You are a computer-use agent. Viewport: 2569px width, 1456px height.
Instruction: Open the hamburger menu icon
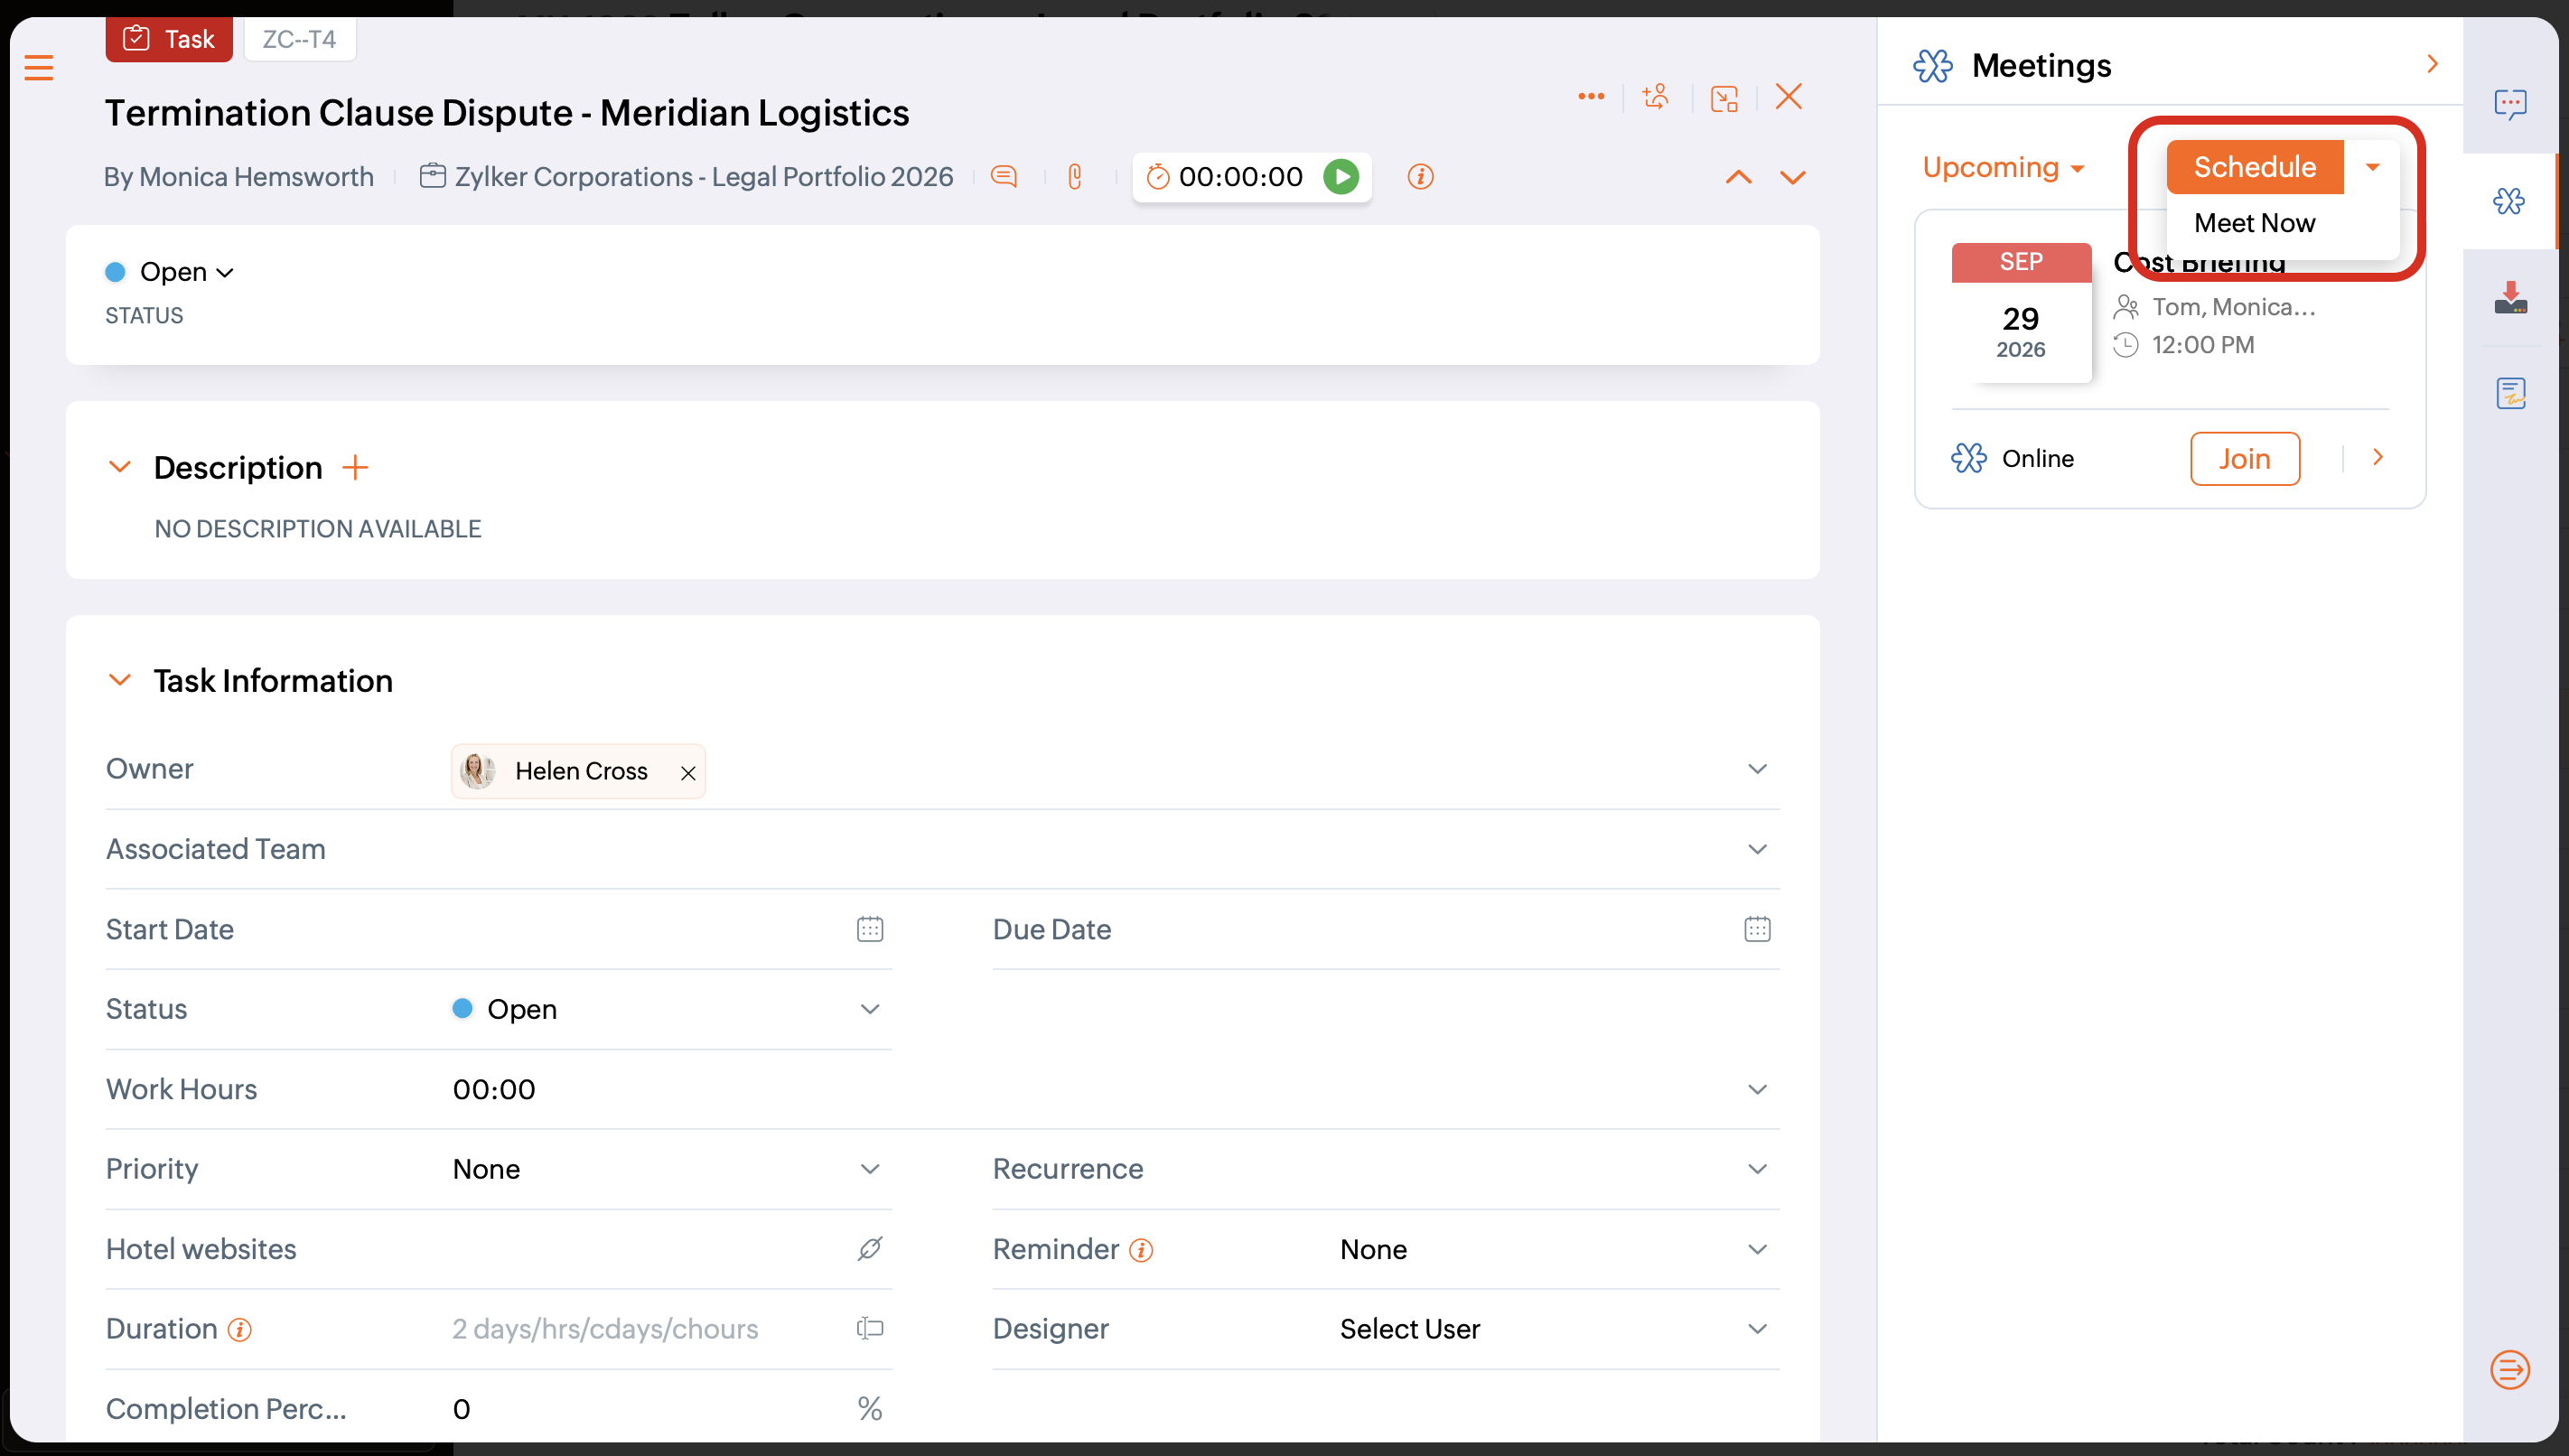point(39,68)
